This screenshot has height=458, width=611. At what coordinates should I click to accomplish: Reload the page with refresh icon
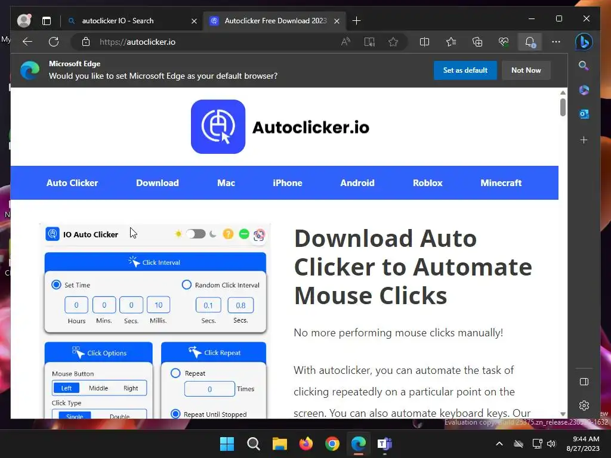click(54, 42)
